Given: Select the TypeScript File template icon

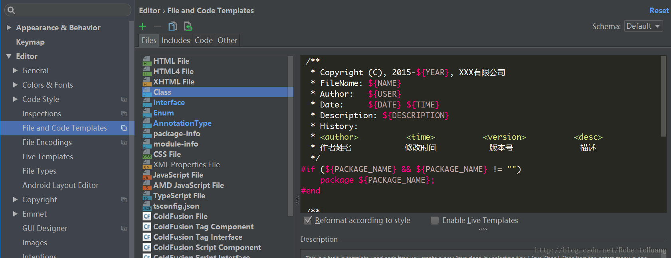Looking at the screenshot, I should coord(147,196).
